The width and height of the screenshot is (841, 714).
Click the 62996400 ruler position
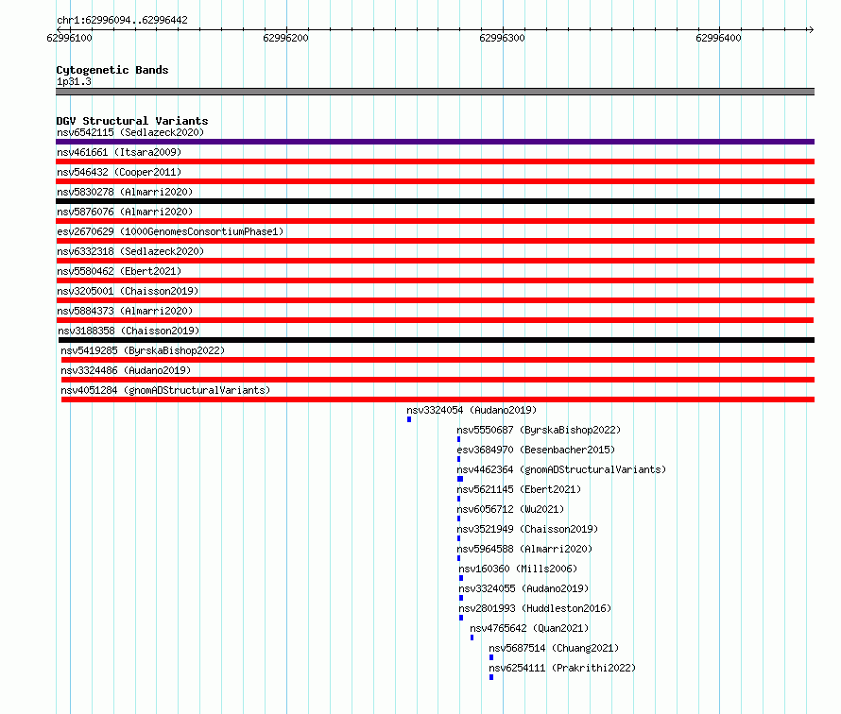(x=718, y=38)
